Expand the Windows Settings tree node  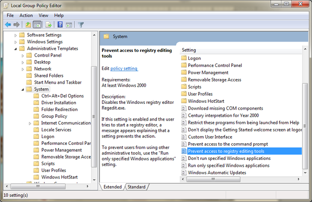click(16, 42)
